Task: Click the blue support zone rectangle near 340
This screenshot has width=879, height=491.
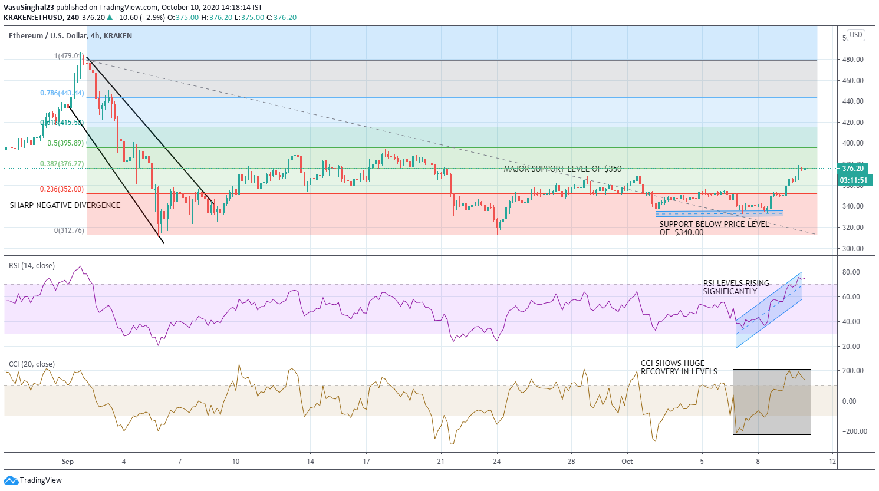Action: point(719,213)
